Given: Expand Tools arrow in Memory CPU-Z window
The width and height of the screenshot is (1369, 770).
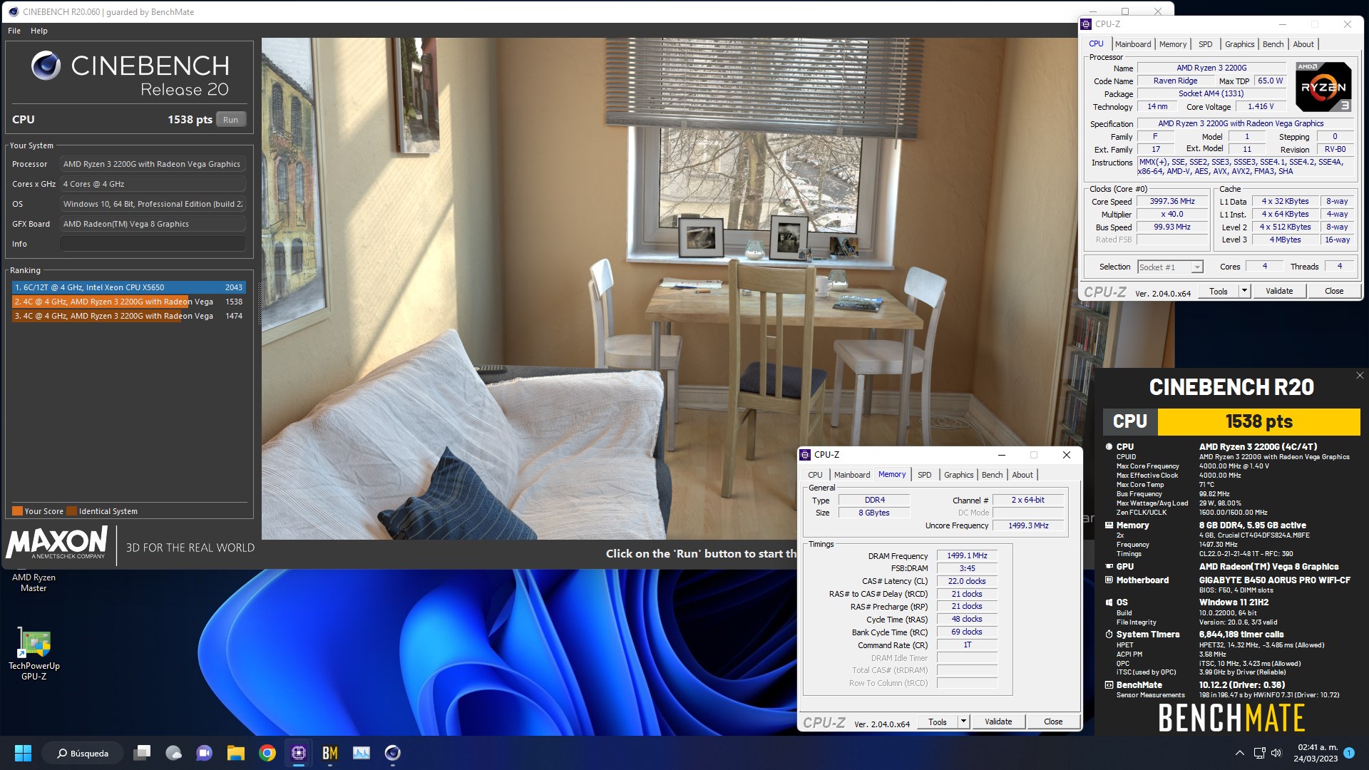Looking at the screenshot, I should click(963, 722).
